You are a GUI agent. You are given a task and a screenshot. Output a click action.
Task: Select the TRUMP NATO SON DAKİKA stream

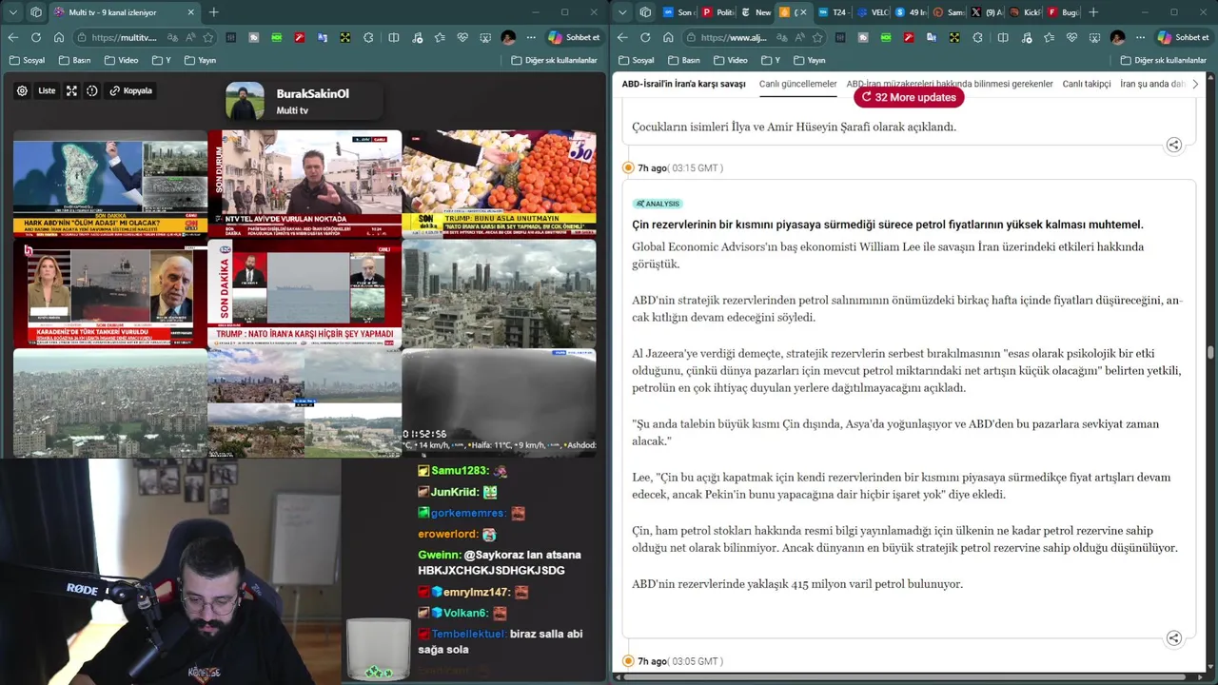[x=304, y=293]
